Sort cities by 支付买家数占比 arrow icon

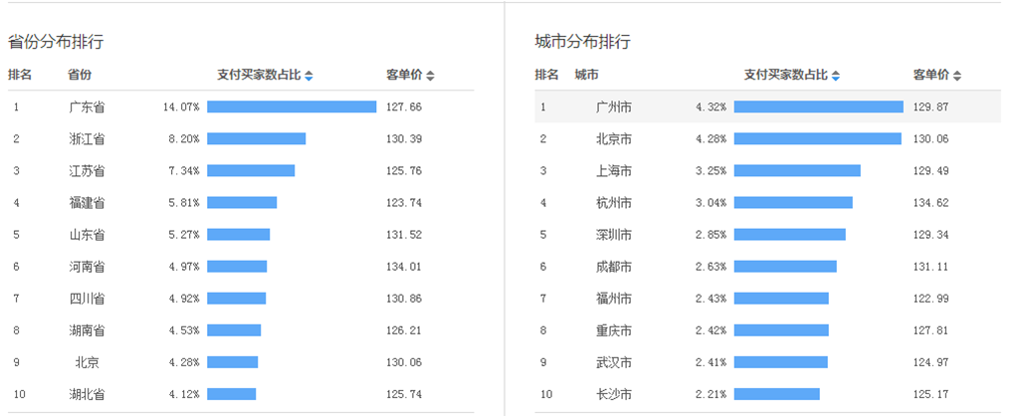pyautogui.click(x=836, y=76)
